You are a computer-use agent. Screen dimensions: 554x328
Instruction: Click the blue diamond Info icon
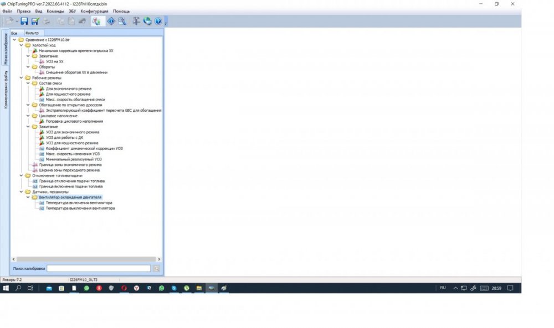pyautogui.click(x=111, y=21)
